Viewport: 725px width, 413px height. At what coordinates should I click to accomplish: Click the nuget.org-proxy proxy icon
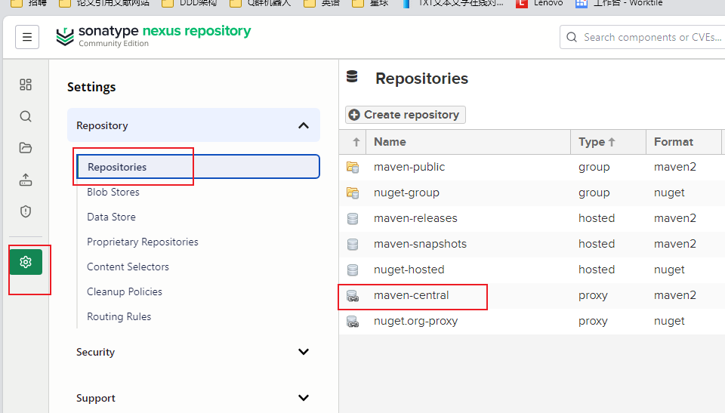coord(353,321)
